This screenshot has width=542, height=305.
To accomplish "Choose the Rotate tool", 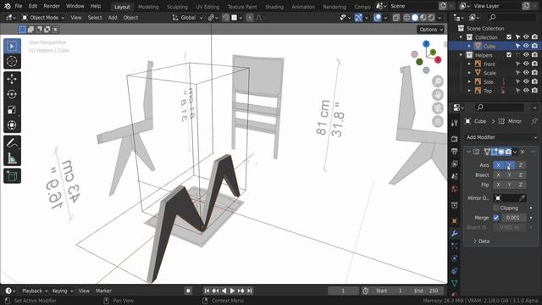I will [12, 94].
